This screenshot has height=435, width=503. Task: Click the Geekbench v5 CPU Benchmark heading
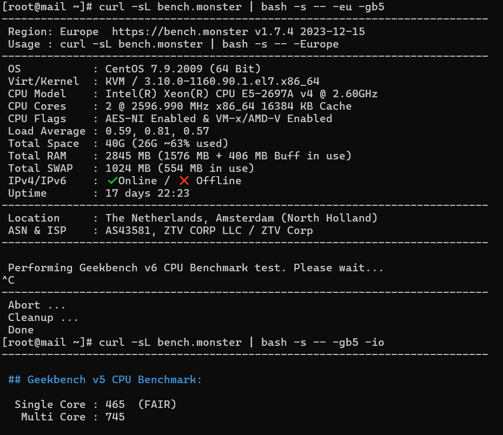point(105,380)
